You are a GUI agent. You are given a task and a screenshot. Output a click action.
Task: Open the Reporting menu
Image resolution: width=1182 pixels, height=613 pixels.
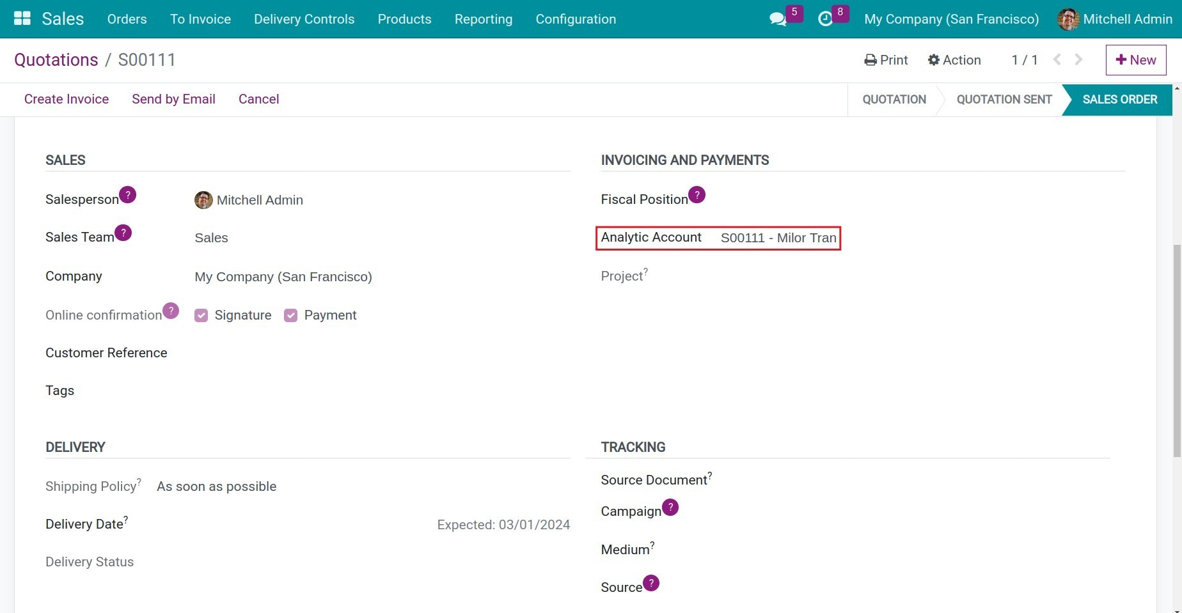tap(483, 19)
